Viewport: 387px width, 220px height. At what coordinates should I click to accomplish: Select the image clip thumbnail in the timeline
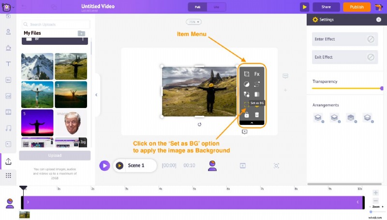[x=25, y=215]
